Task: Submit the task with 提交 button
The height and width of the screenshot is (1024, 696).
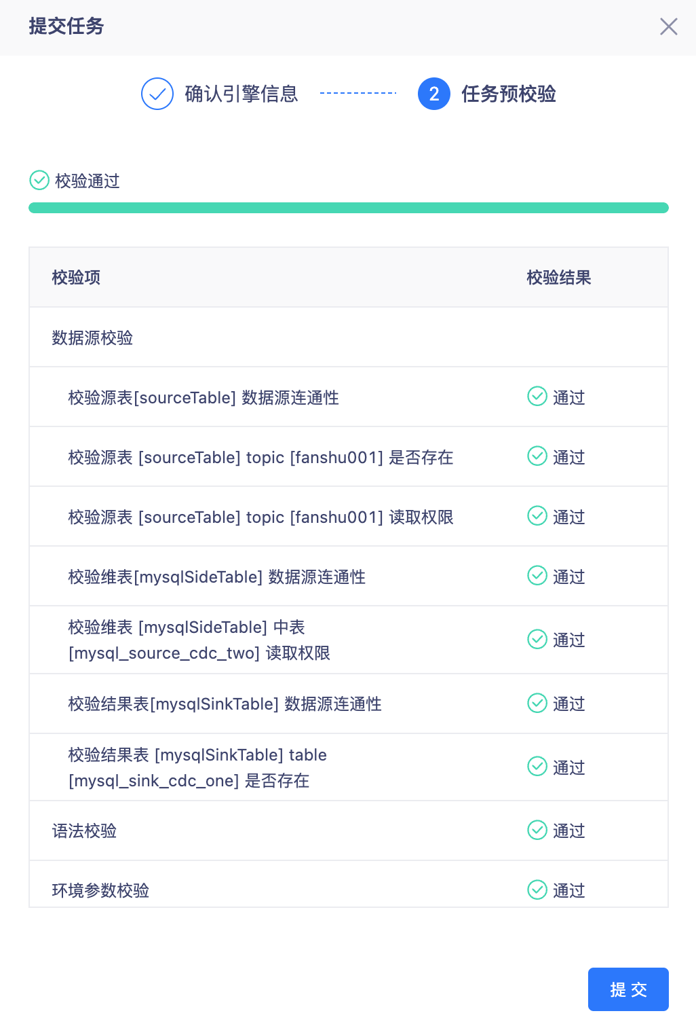Action: click(628, 989)
